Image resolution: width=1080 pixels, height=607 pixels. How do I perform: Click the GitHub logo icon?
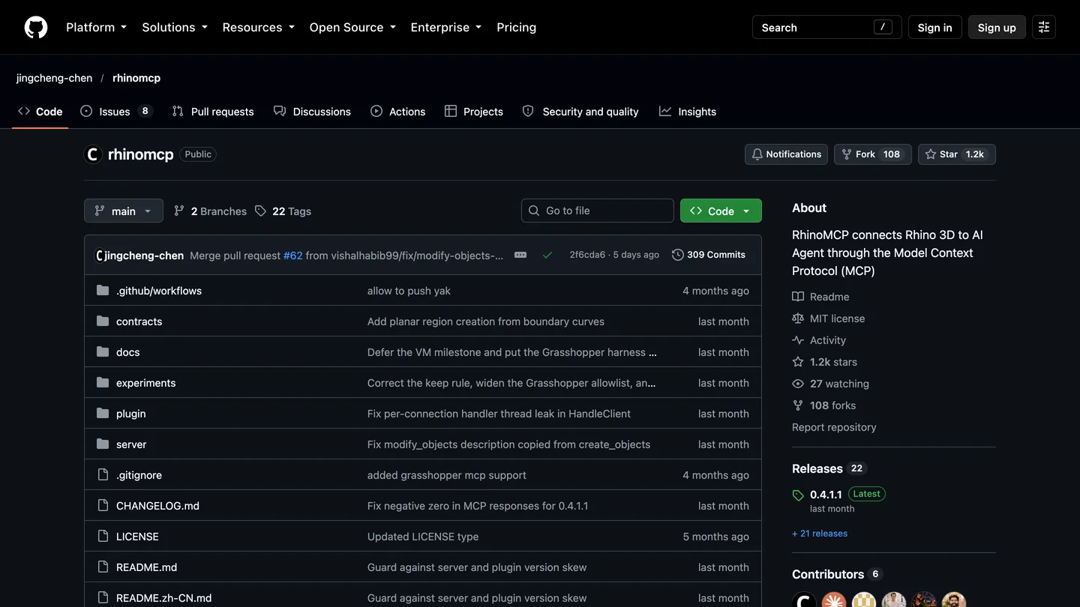(36, 27)
